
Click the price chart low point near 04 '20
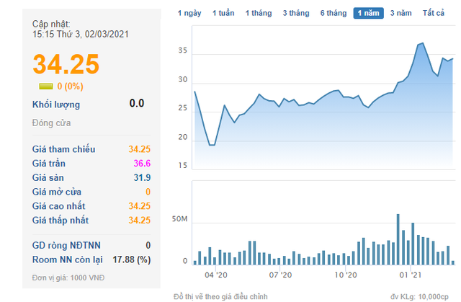[212, 145]
